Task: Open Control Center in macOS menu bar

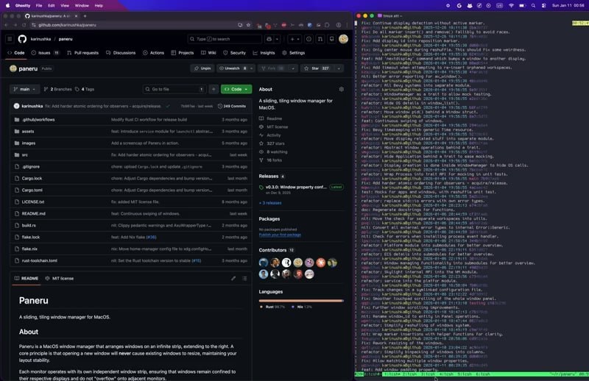Action: (x=543, y=6)
